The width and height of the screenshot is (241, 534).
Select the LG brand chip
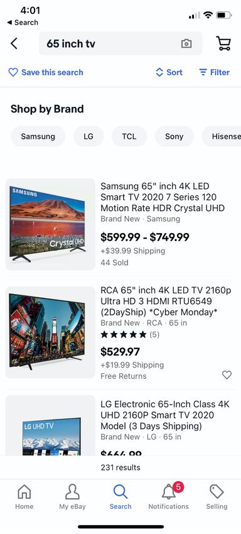[x=88, y=136]
